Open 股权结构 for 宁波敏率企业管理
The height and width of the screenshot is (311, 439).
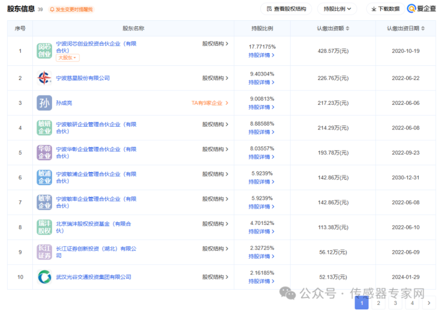[215, 199]
